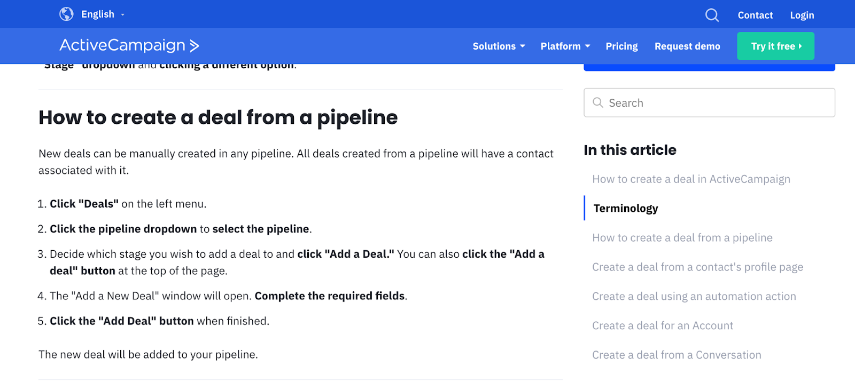855x390 pixels.
Task: Open Create a deal from a contact's profile page
Action: tap(697, 267)
